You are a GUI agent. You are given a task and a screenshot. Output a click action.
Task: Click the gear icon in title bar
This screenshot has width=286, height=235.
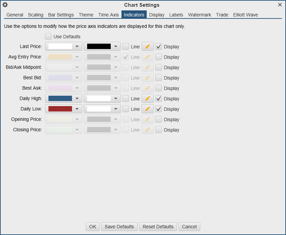(x=5, y=5)
